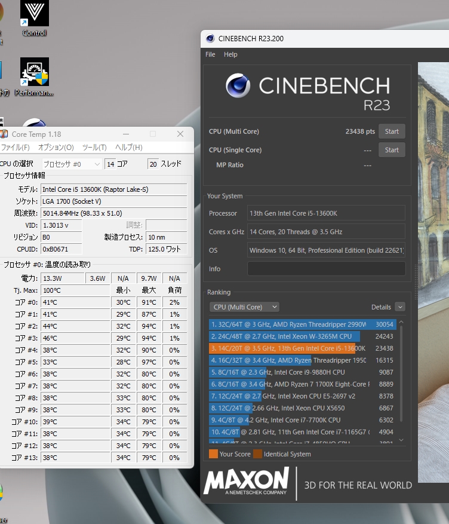Minimize the Core Temp window
The width and height of the screenshot is (449, 524).
tap(126, 134)
